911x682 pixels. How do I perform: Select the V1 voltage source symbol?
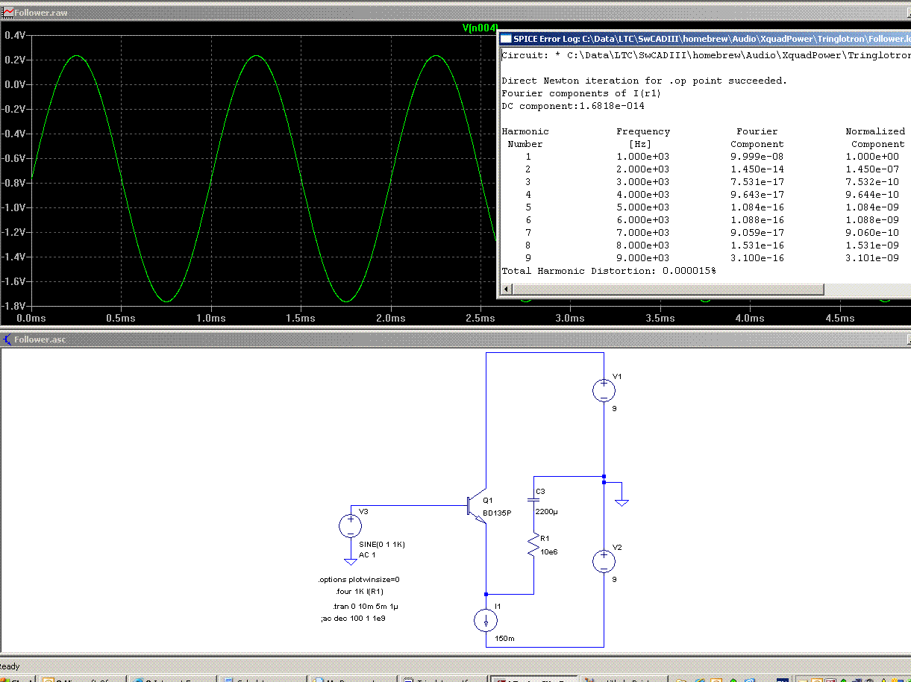604,390
